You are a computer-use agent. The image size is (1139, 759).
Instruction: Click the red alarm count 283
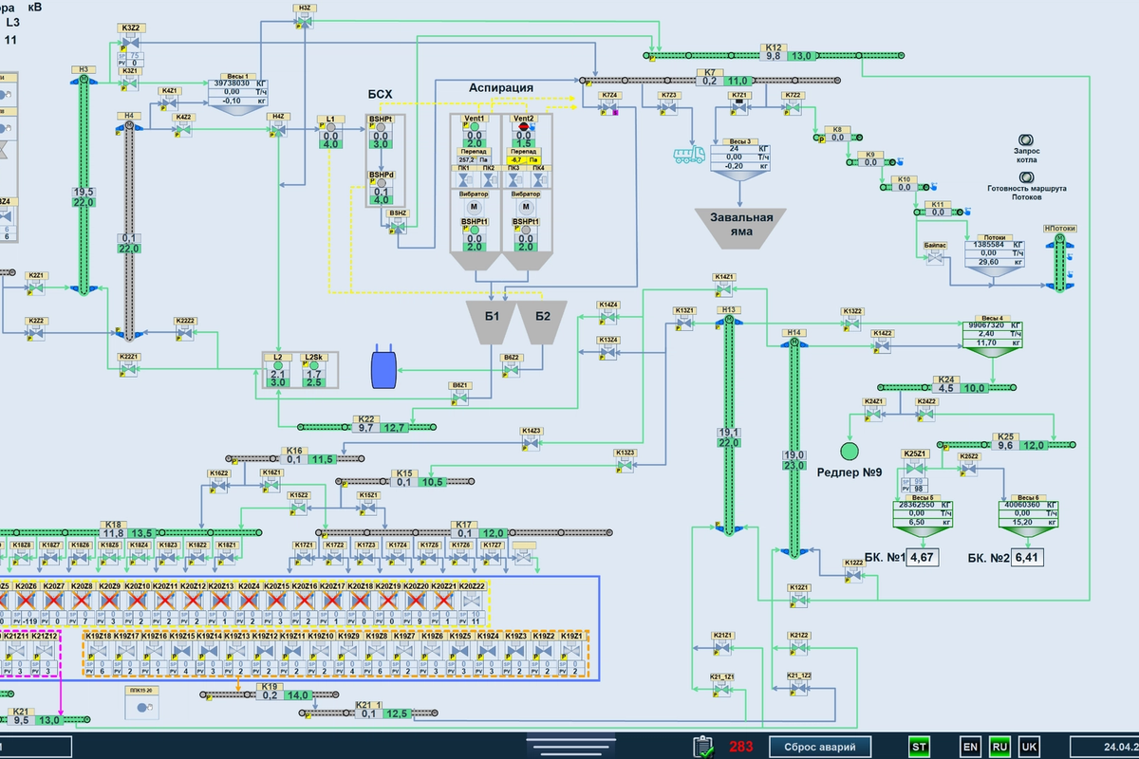742,747
